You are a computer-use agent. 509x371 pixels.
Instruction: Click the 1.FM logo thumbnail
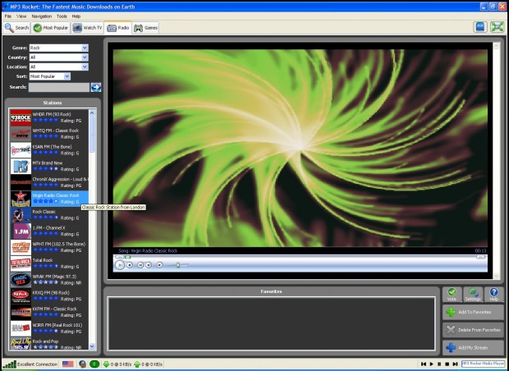point(21,231)
